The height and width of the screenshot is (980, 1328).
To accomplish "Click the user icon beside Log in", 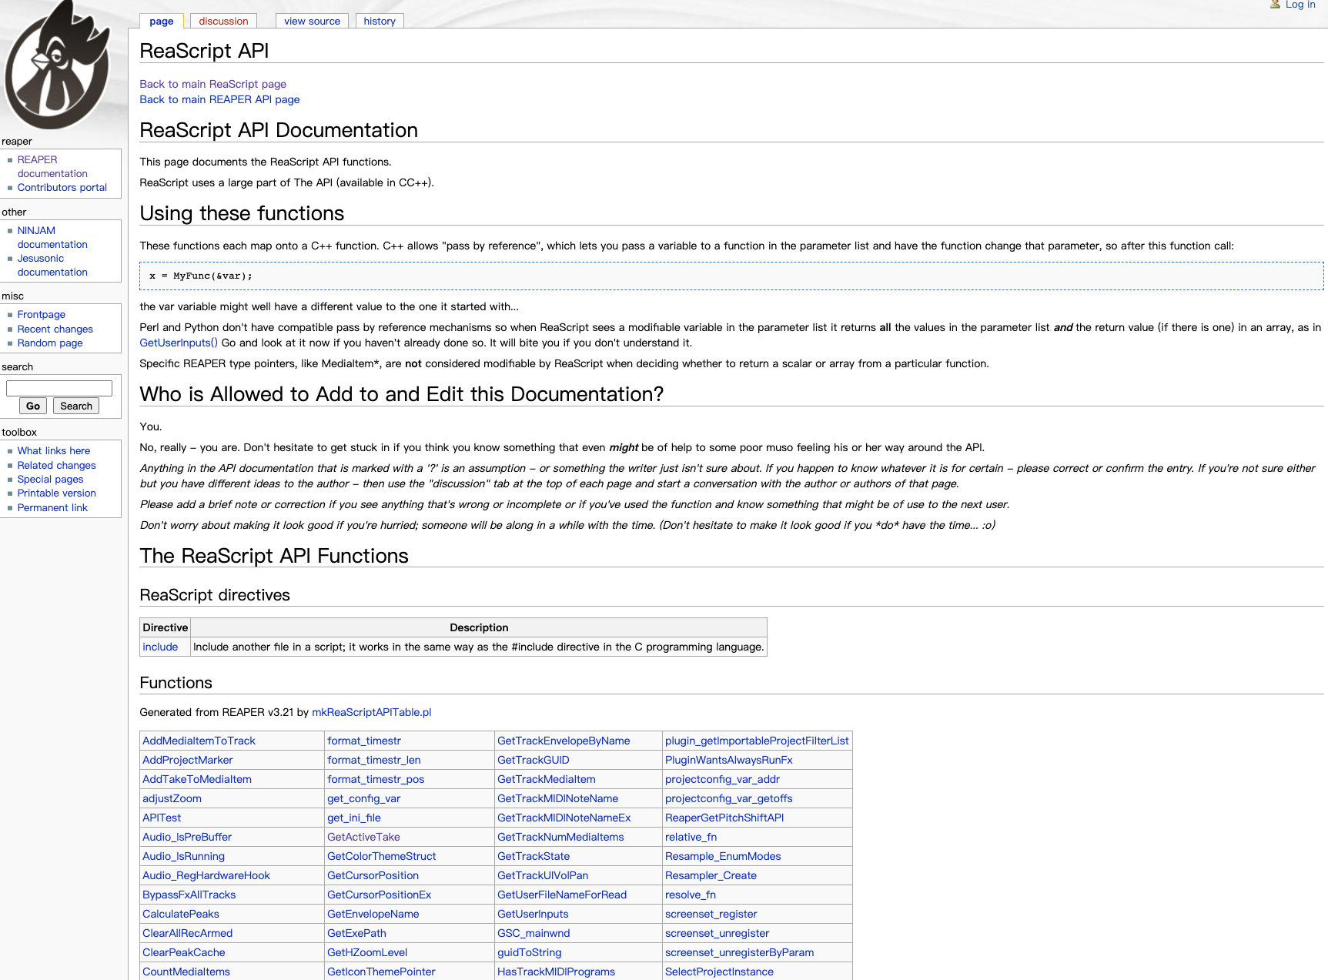I will (x=1275, y=5).
